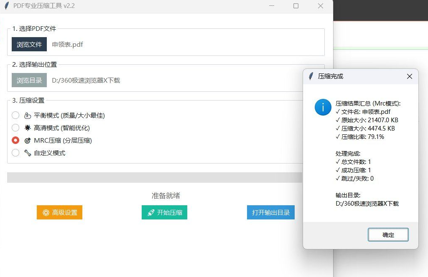Click the 压缩大小: 4474.5 KB line
Image resolution: width=428 pixels, height=277 pixels.
pyautogui.click(x=365, y=128)
